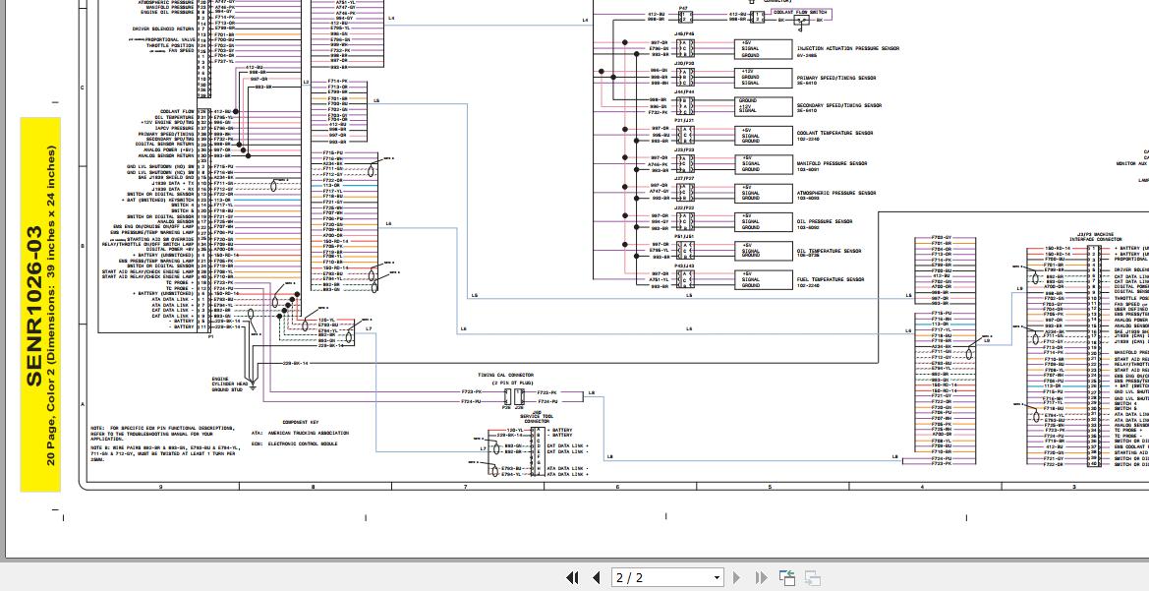Jump to the last page
The height and width of the screenshot is (591, 1149).
[763, 577]
